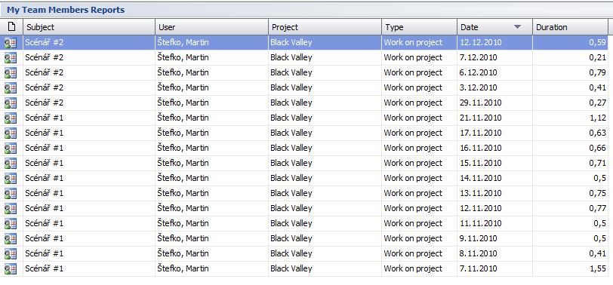Click report icon for 7.12.2010 row
The image size is (613, 285).
coord(11,58)
